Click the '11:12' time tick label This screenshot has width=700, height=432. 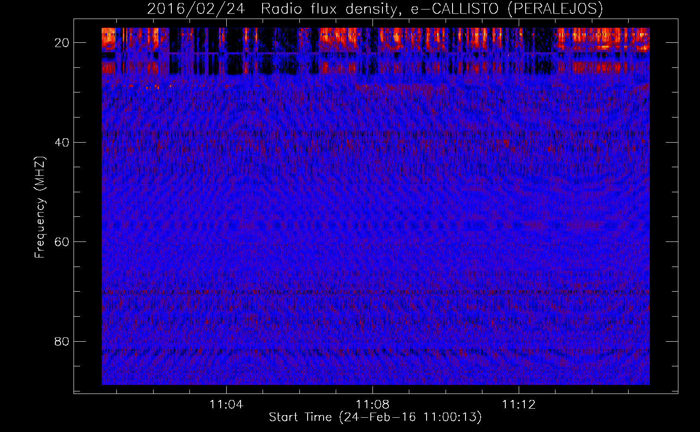click(x=519, y=405)
